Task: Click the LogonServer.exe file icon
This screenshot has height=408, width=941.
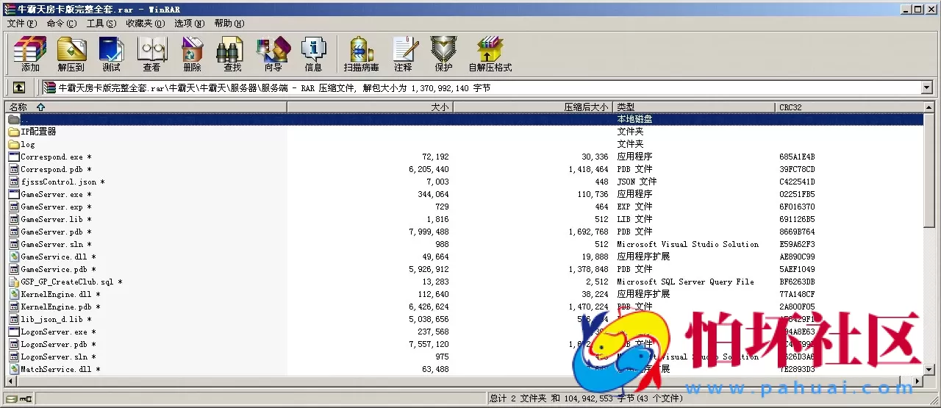Action: click(14, 332)
